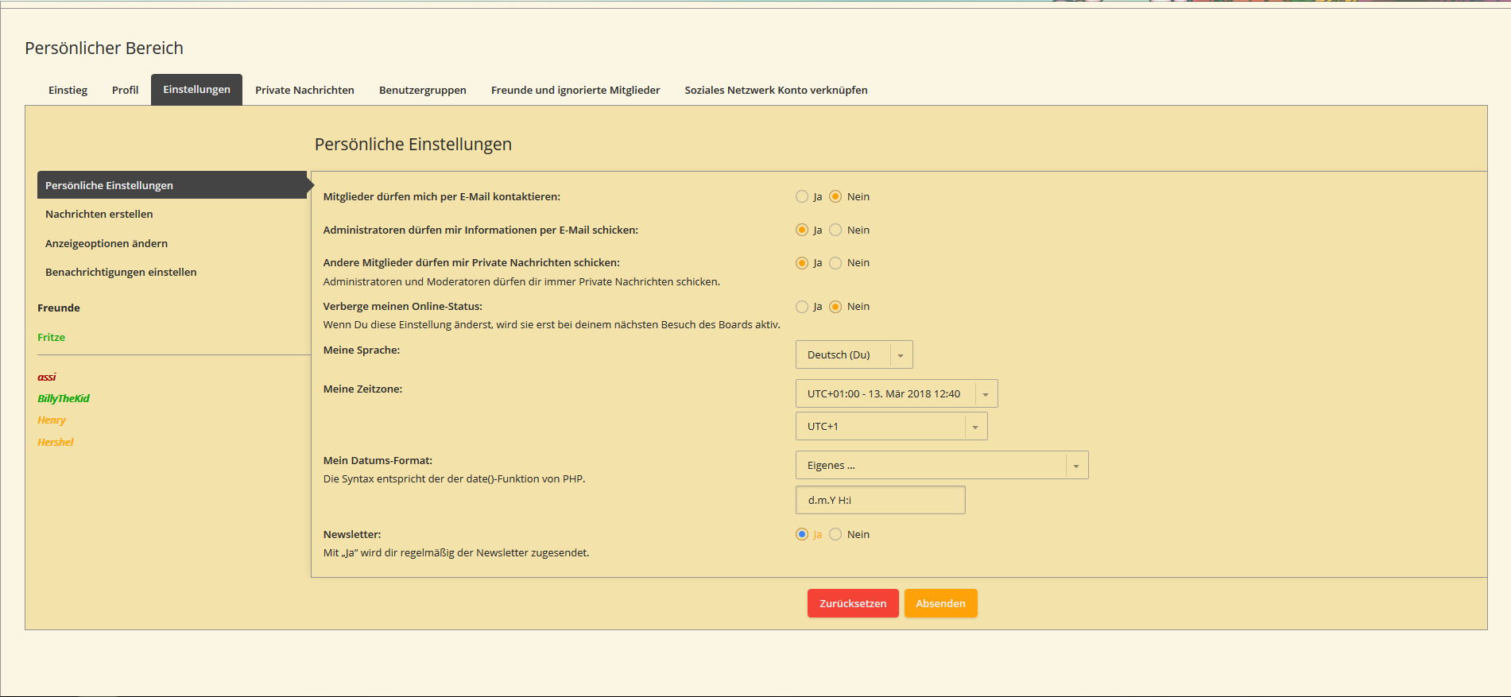Select Ja for members contacting via E-Mail
The width and height of the screenshot is (1511, 697).
click(802, 196)
